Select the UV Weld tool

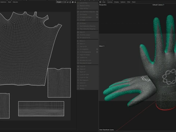pos(88,20)
